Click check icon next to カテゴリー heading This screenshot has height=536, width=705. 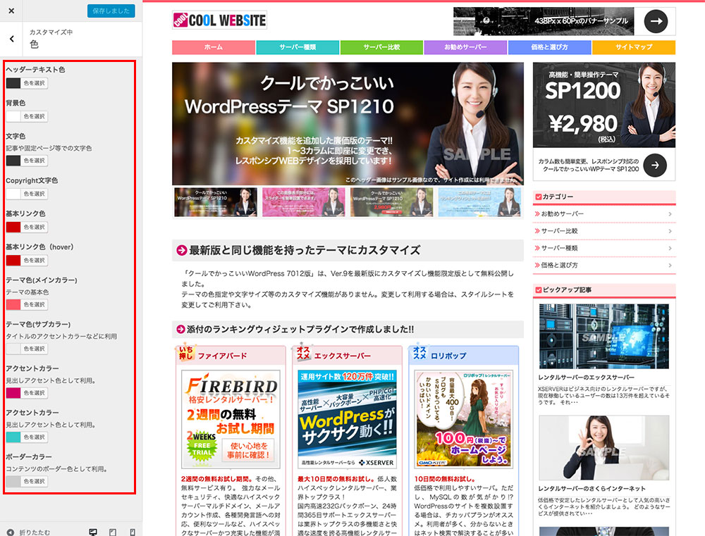pos(538,197)
